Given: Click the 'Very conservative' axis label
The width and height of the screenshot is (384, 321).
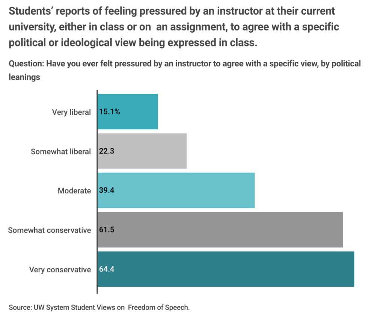Looking at the screenshot, I should (x=60, y=270).
